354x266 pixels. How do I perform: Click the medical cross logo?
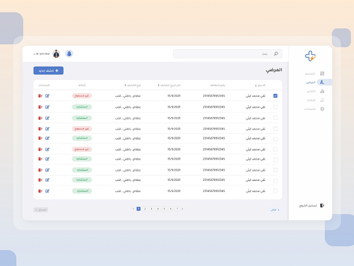(x=311, y=56)
